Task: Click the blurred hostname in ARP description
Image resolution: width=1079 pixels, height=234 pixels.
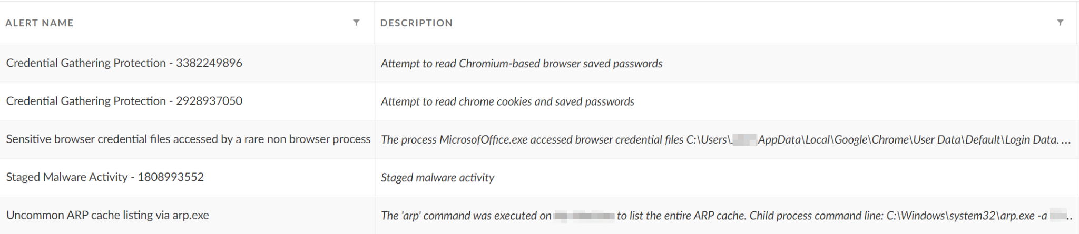Action: coord(584,216)
